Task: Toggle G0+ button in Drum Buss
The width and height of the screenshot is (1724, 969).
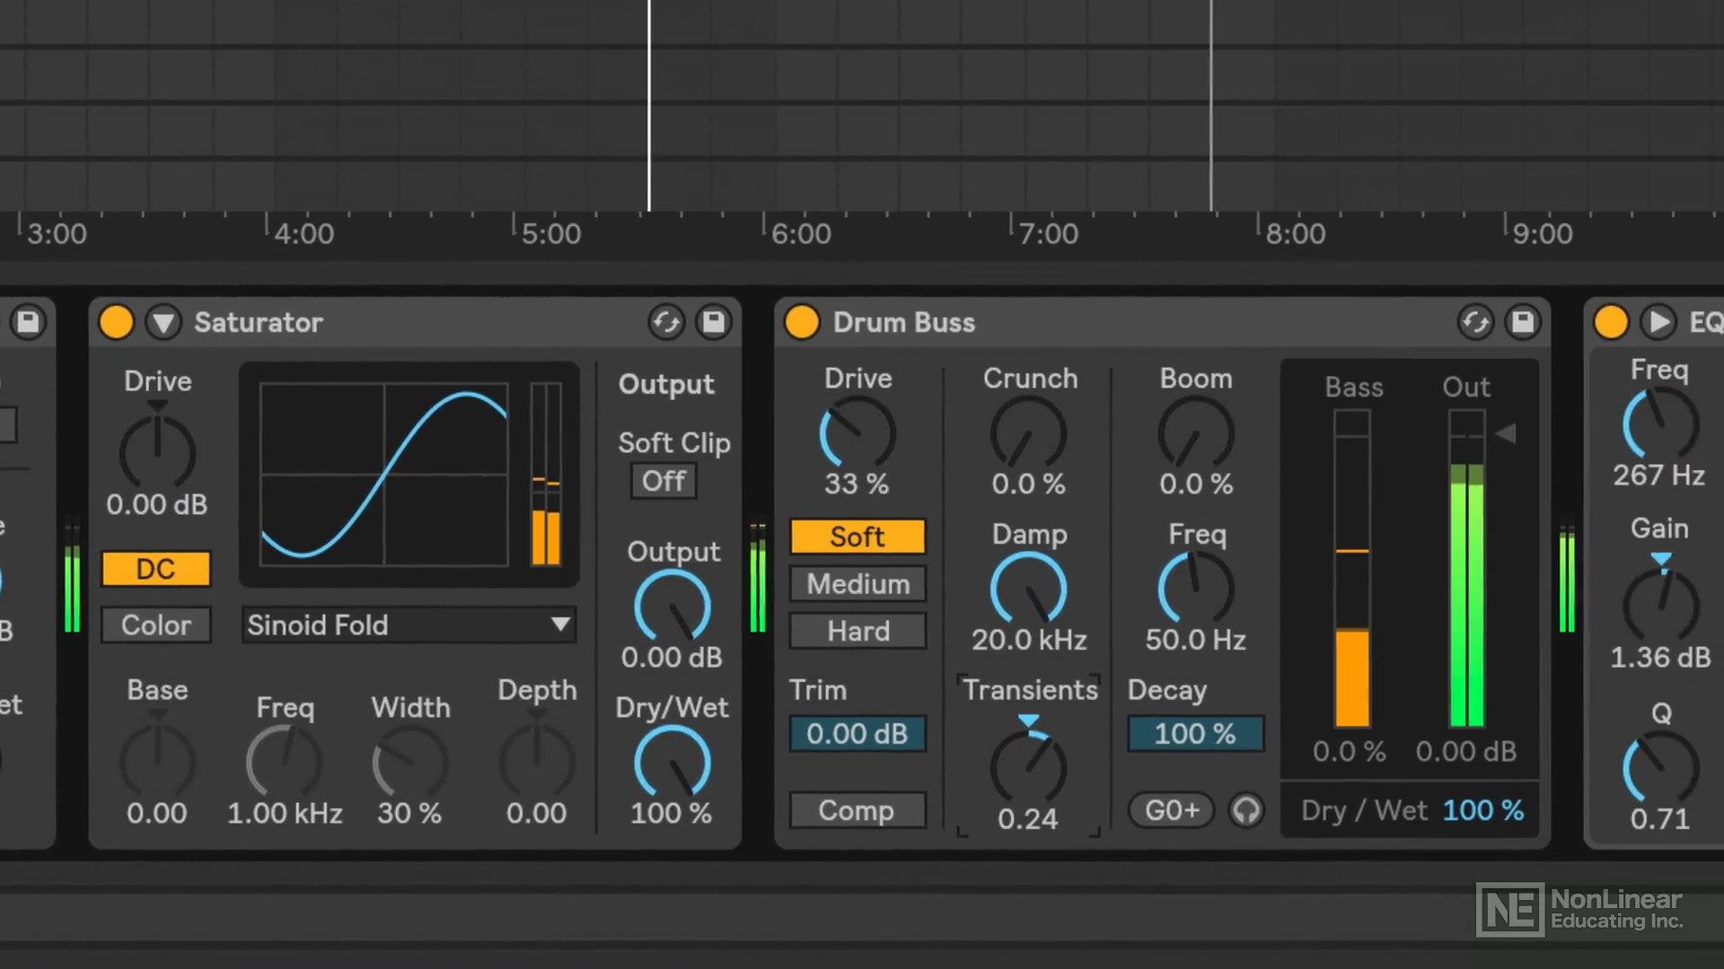Action: [1169, 809]
